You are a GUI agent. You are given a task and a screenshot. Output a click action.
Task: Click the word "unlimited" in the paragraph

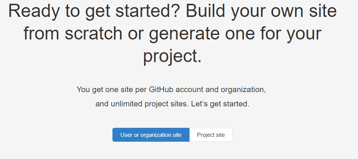click(126, 104)
